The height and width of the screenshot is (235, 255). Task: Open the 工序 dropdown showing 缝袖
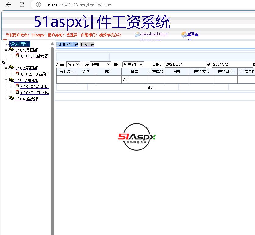click(x=100, y=64)
